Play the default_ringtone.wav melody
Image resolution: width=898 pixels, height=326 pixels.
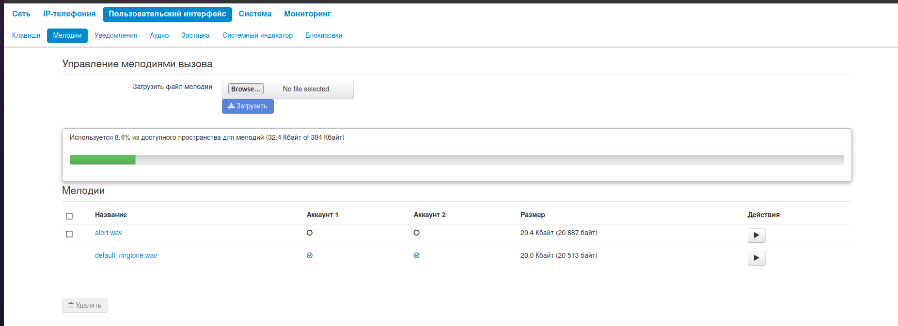756,258
